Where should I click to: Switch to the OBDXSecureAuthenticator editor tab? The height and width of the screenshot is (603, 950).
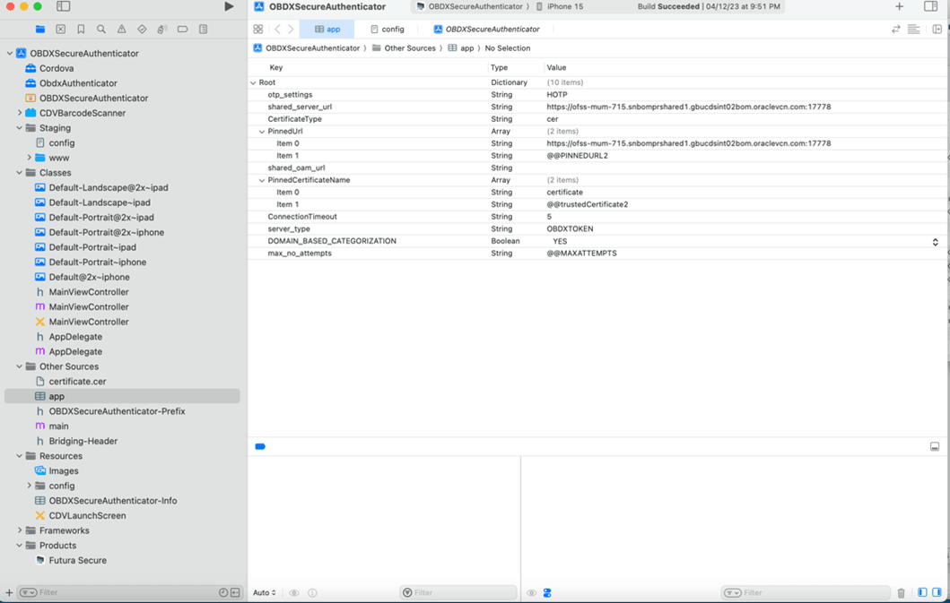click(x=486, y=29)
